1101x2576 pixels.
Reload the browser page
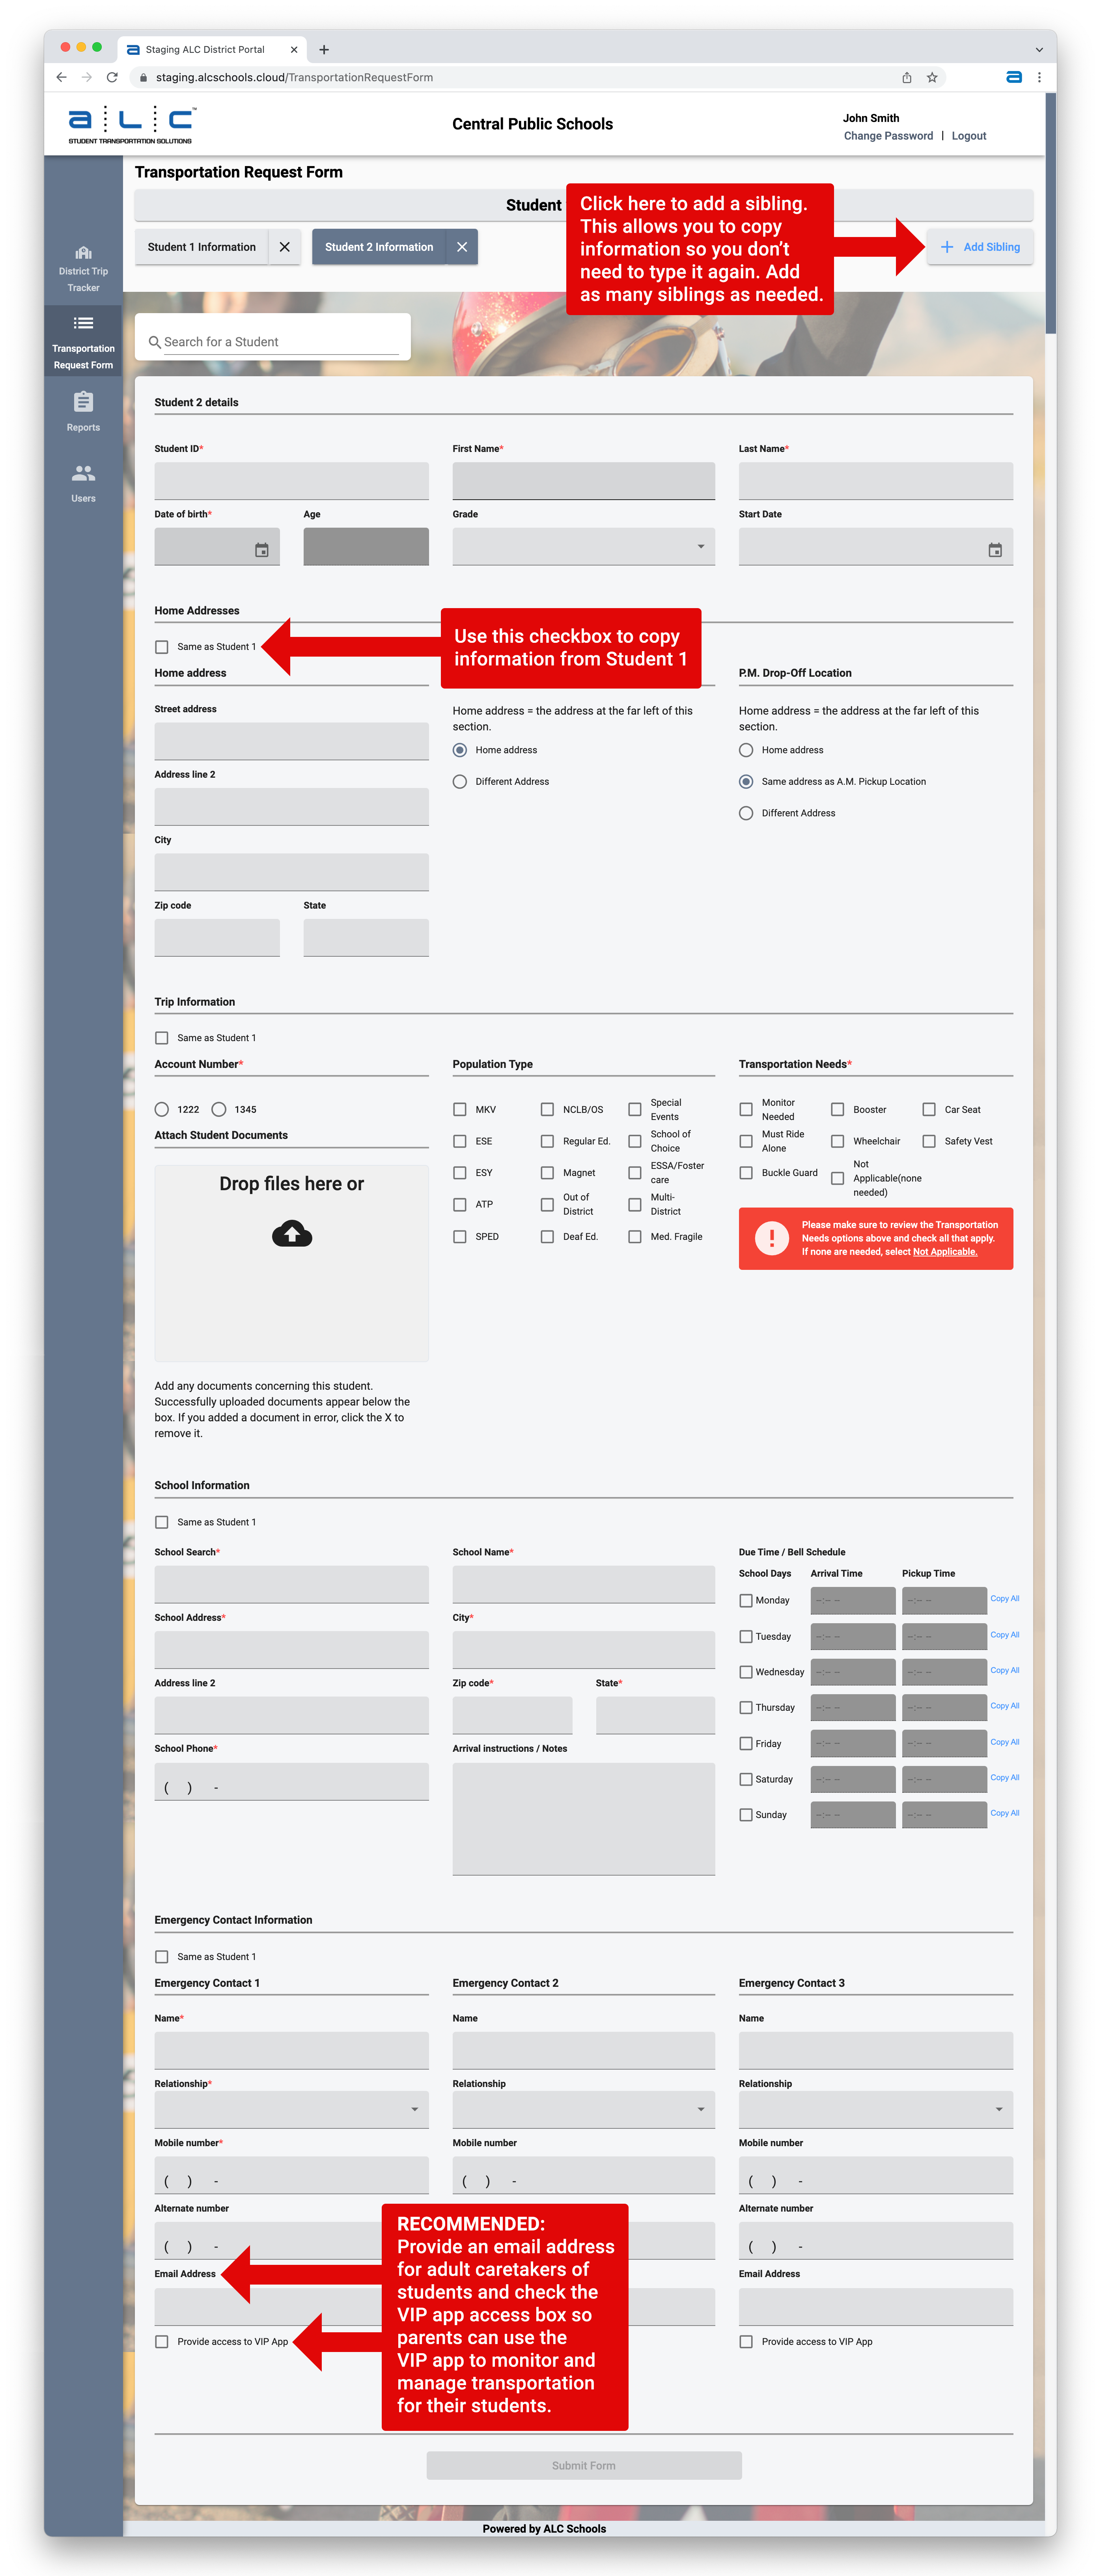(112, 77)
